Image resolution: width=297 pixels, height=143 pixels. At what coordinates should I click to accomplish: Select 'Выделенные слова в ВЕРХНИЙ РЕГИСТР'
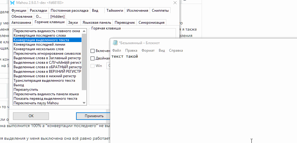[x=47, y=71]
